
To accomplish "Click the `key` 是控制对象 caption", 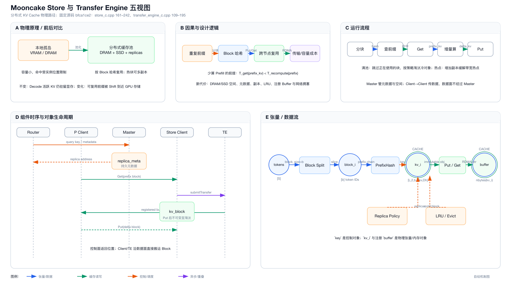I will 381,238.
